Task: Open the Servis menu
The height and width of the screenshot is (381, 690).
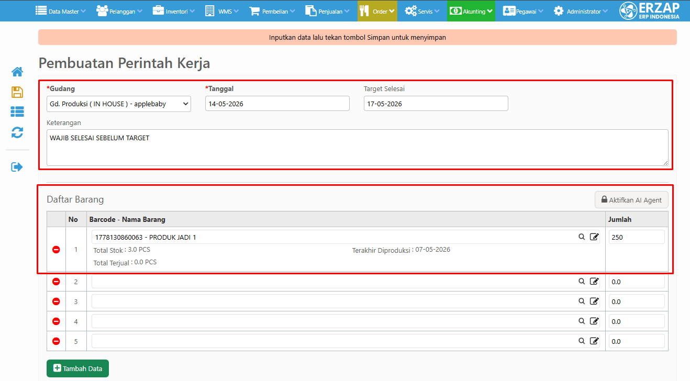Action: pyautogui.click(x=422, y=11)
